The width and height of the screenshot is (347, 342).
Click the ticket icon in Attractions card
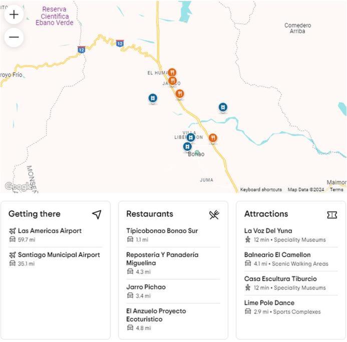(332, 214)
